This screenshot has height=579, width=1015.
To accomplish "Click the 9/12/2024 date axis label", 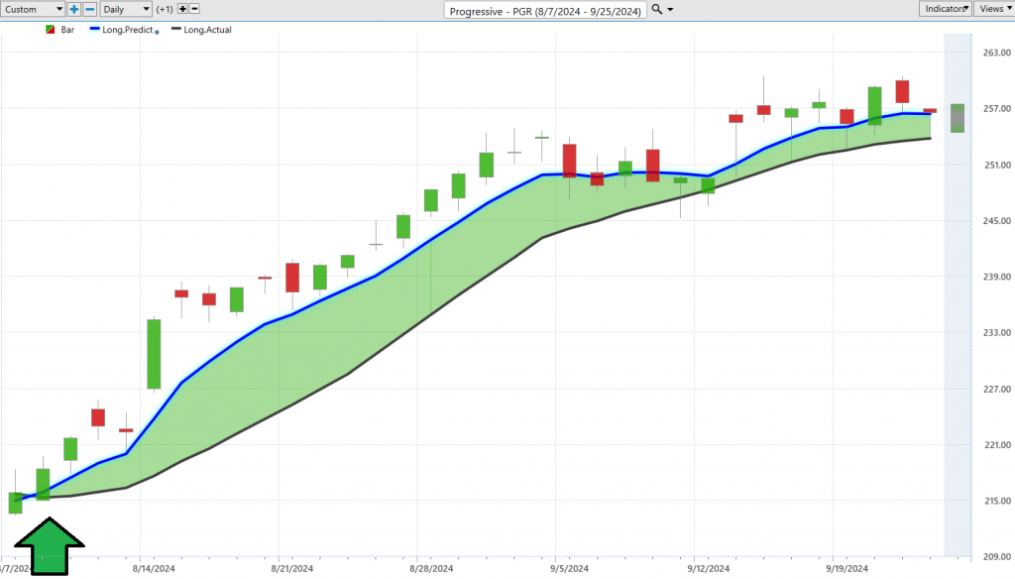I will (x=708, y=569).
